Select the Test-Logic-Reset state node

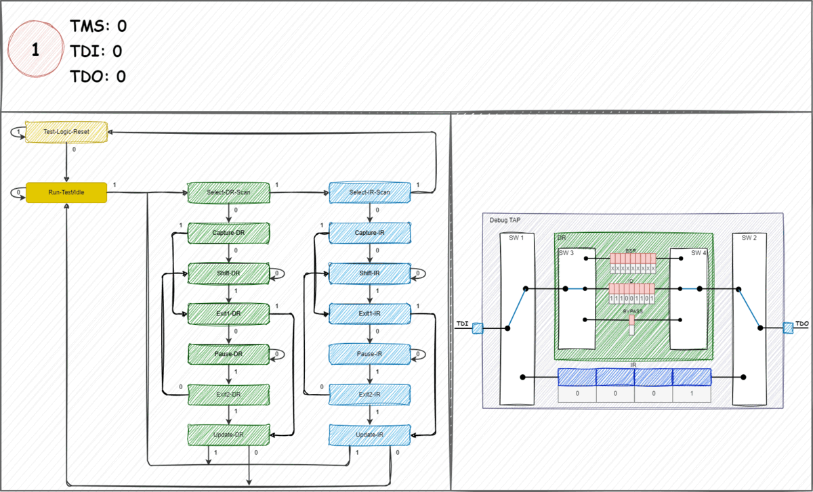click(x=65, y=133)
